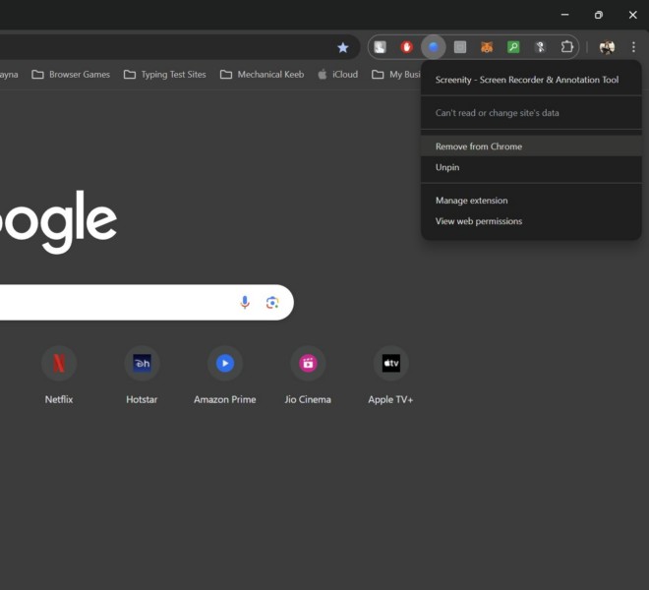
Task: Click the red hand blocker extension icon
Action: [406, 47]
